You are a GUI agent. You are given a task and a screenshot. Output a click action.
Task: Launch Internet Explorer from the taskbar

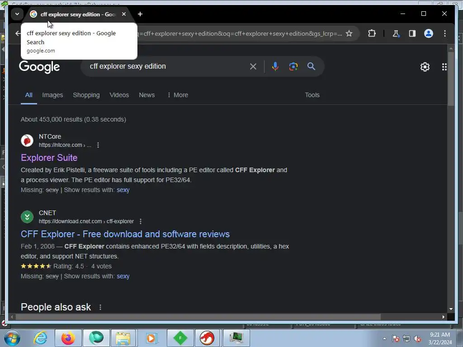tap(40, 338)
